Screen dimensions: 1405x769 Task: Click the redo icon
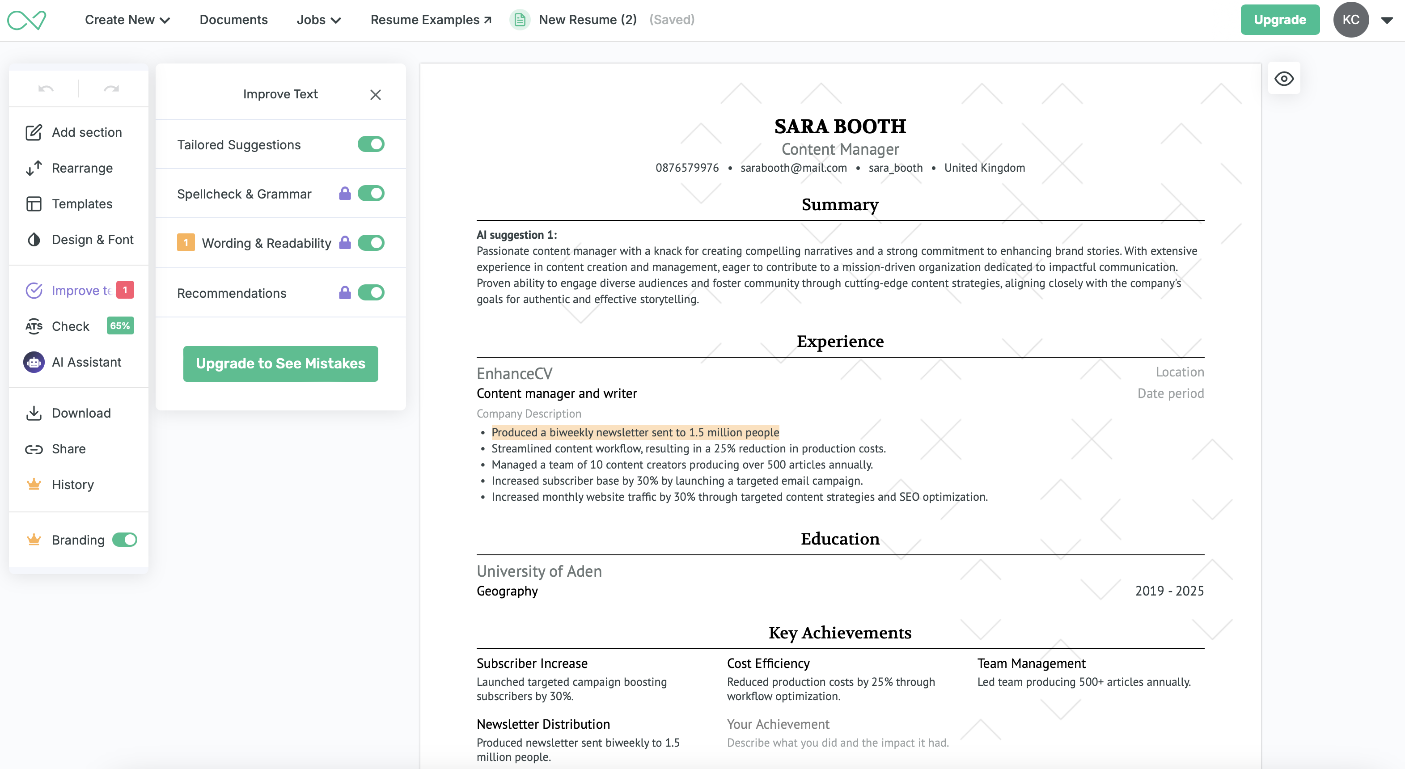[x=112, y=88]
